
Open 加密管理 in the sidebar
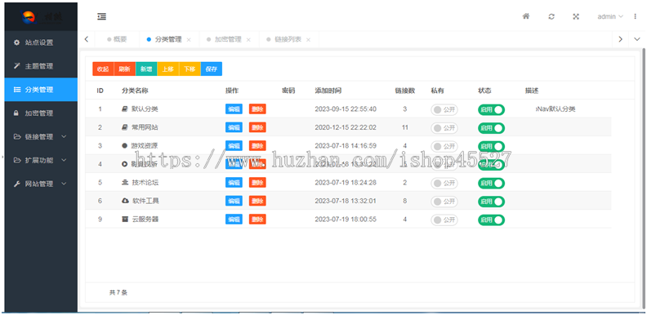[41, 113]
